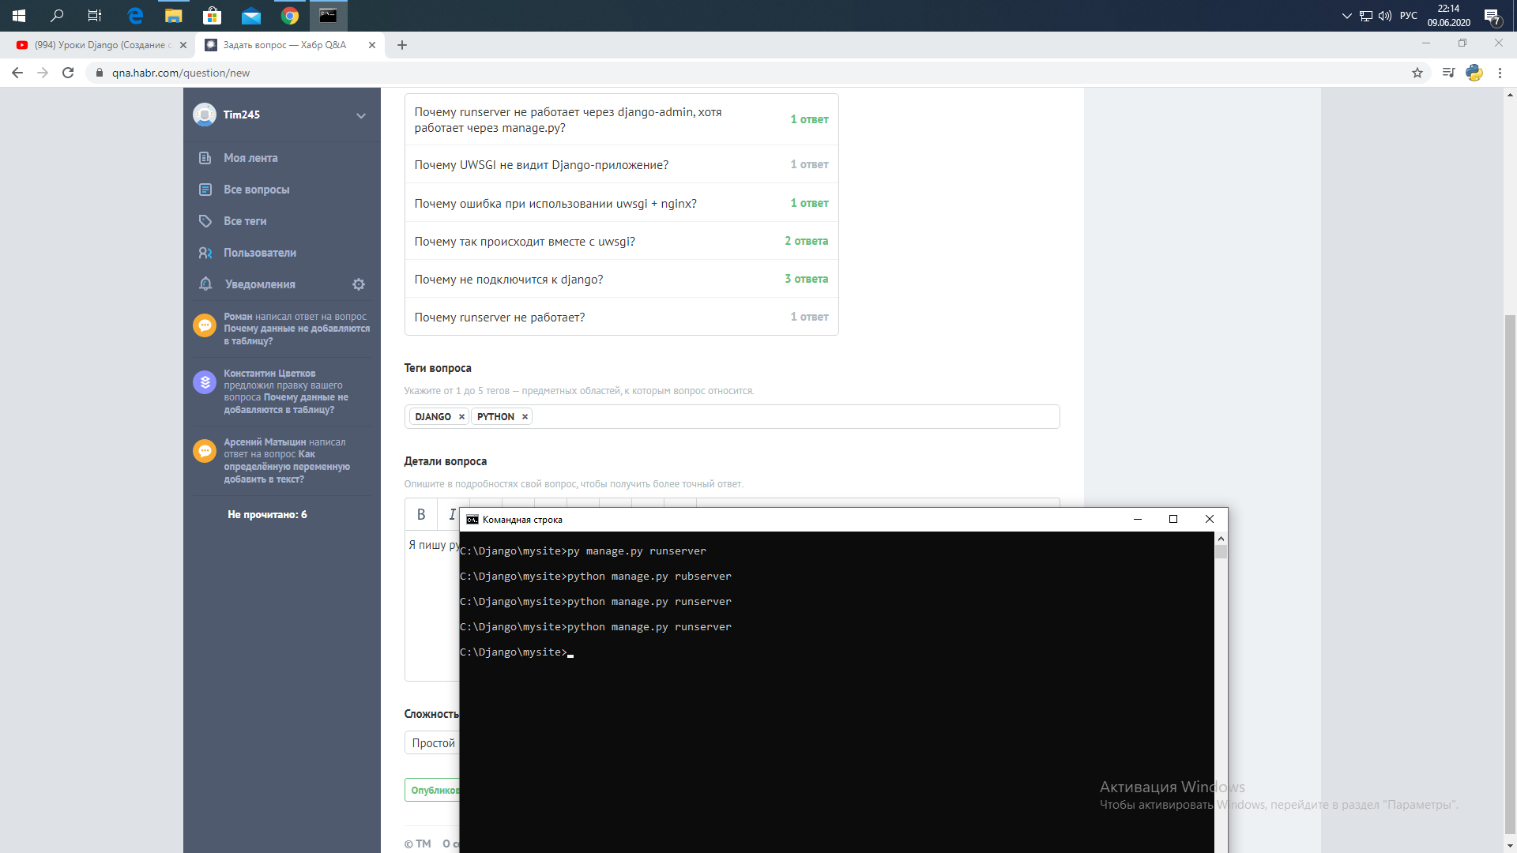Click the address bar with qna.habr.com URL
This screenshot has height=853, width=1517.
751,73
